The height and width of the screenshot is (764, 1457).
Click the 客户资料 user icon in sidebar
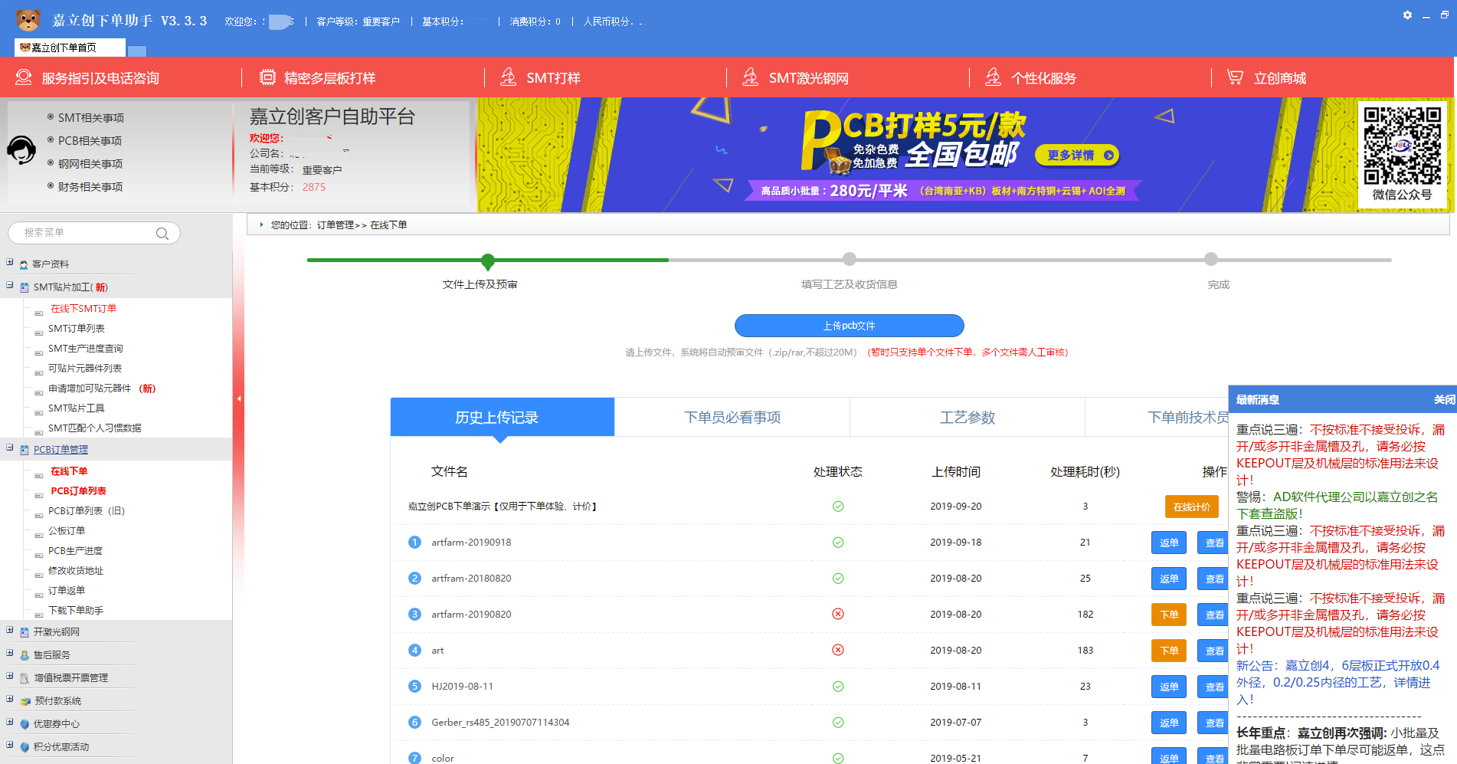[x=24, y=264]
